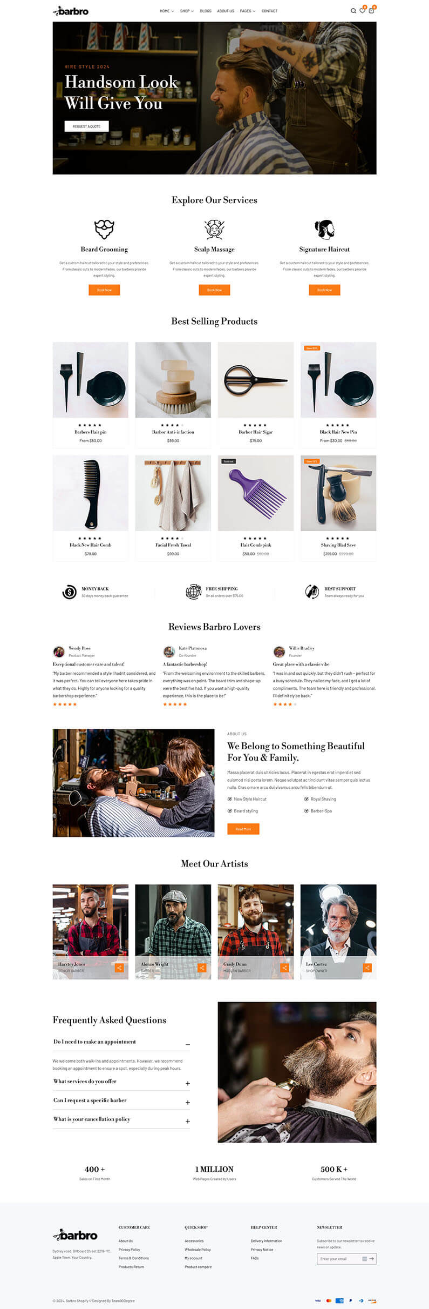Open the Pages dropdown menu
Image resolution: width=429 pixels, height=1309 pixels.
point(248,11)
